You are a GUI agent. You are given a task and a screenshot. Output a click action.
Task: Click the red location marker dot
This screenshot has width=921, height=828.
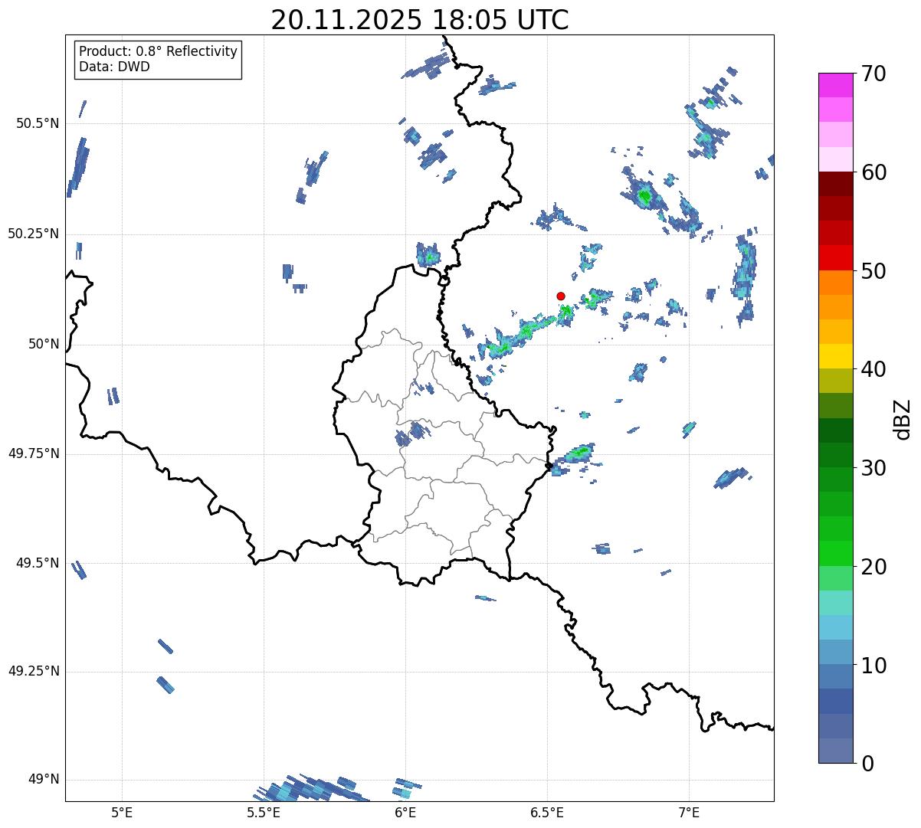point(561,296)
